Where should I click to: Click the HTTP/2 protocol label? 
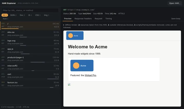(121, 14)
